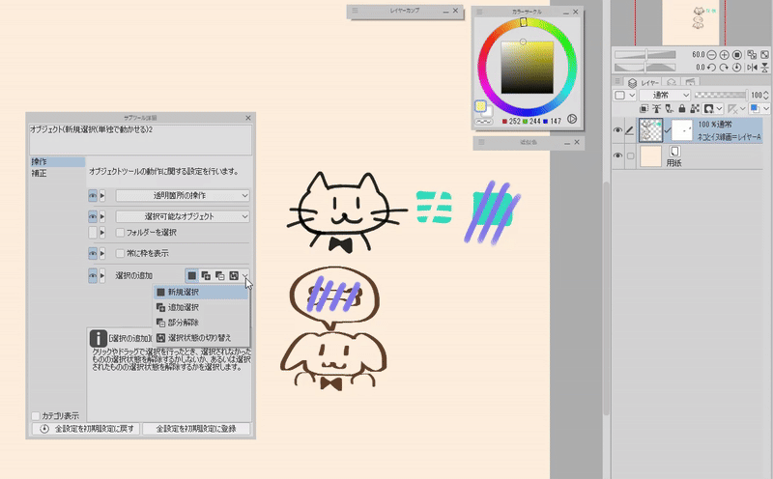Hide the 用紙 paper layer with eye

point(617,155)
